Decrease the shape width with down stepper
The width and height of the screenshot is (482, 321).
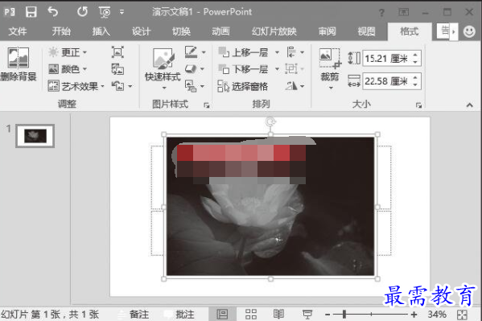(415, 84)
